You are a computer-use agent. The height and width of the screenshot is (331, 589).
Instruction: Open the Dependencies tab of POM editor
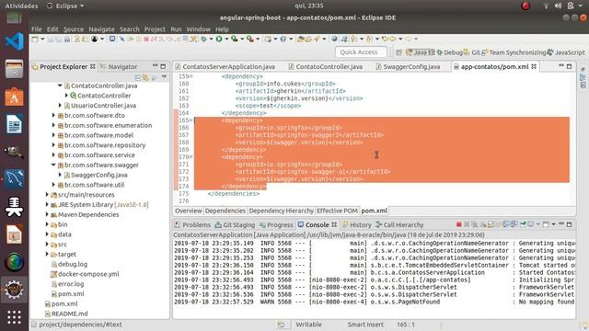225,211
